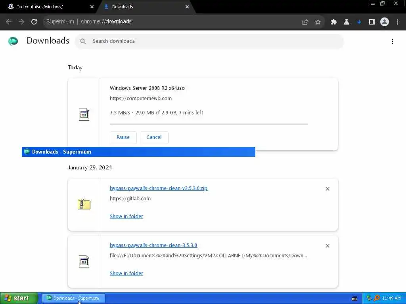
Task: Click the on-screen keyboard taskbar icon
Action: point(354,298)
